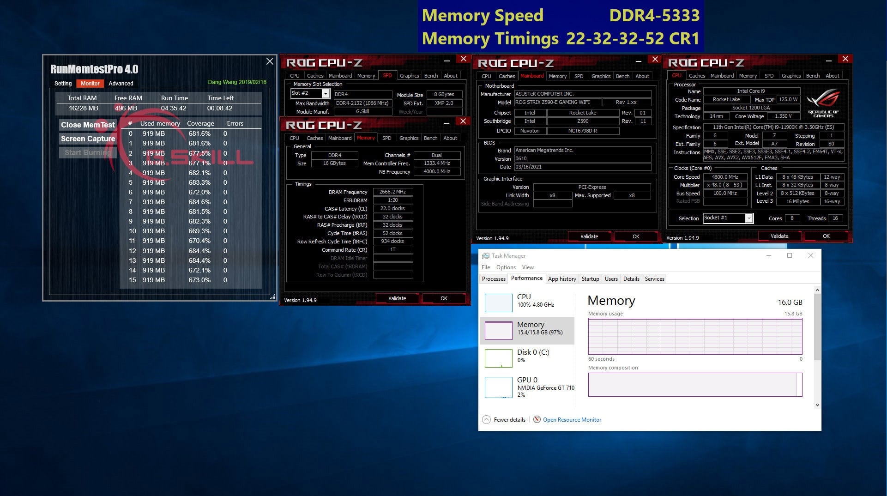The width and height of the screenshot is (887, 496).
Task: Expand the Socket #1 selection dropdown
Action: [x=748, y=218]
